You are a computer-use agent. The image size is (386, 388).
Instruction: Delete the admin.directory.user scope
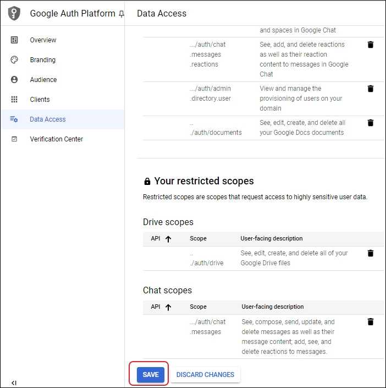[x=371, y=89]
